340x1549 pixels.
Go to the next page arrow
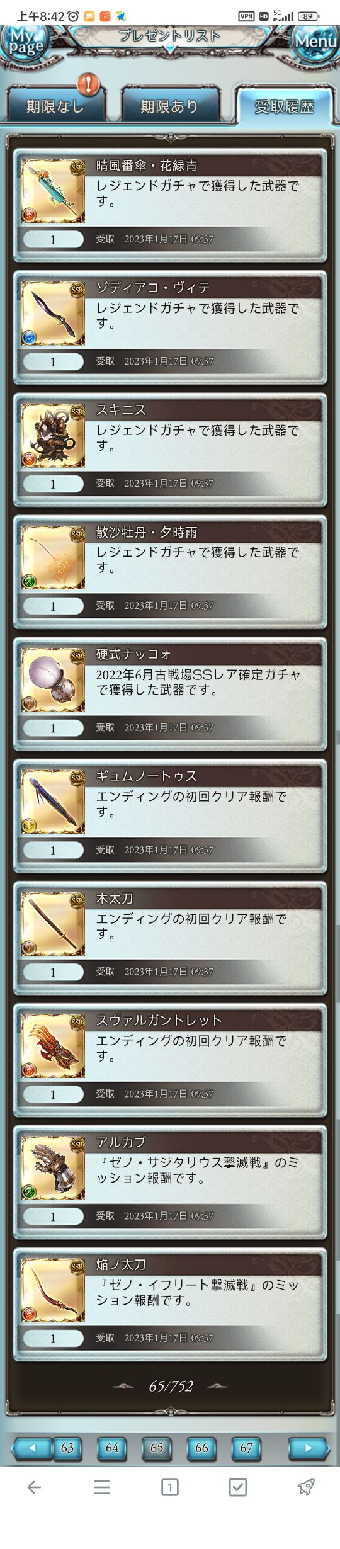point(309,1448)
